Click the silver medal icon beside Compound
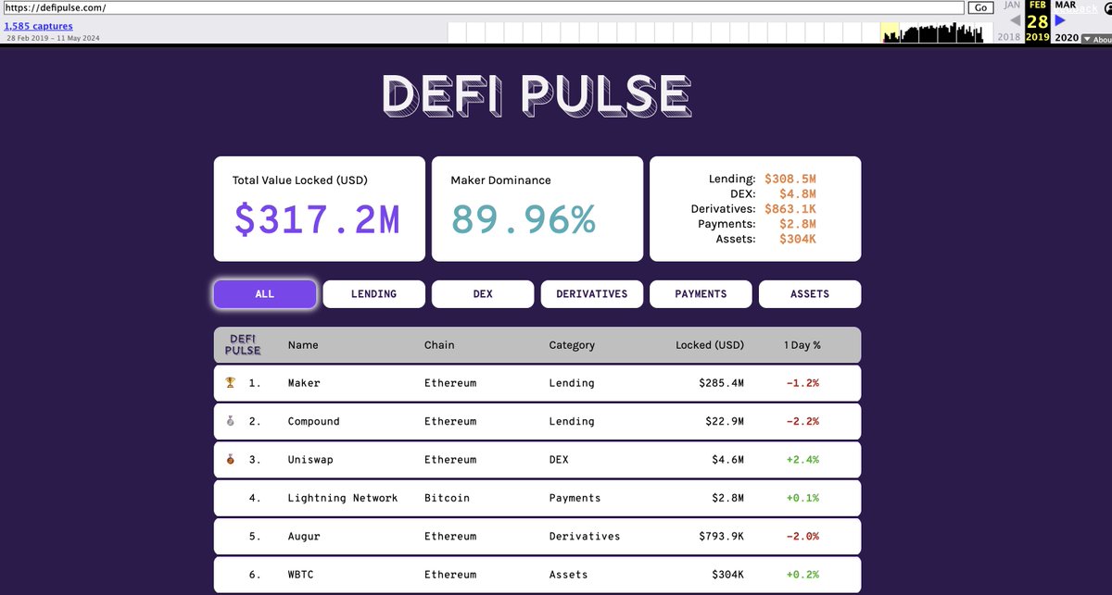 click(x=231, y=421)
